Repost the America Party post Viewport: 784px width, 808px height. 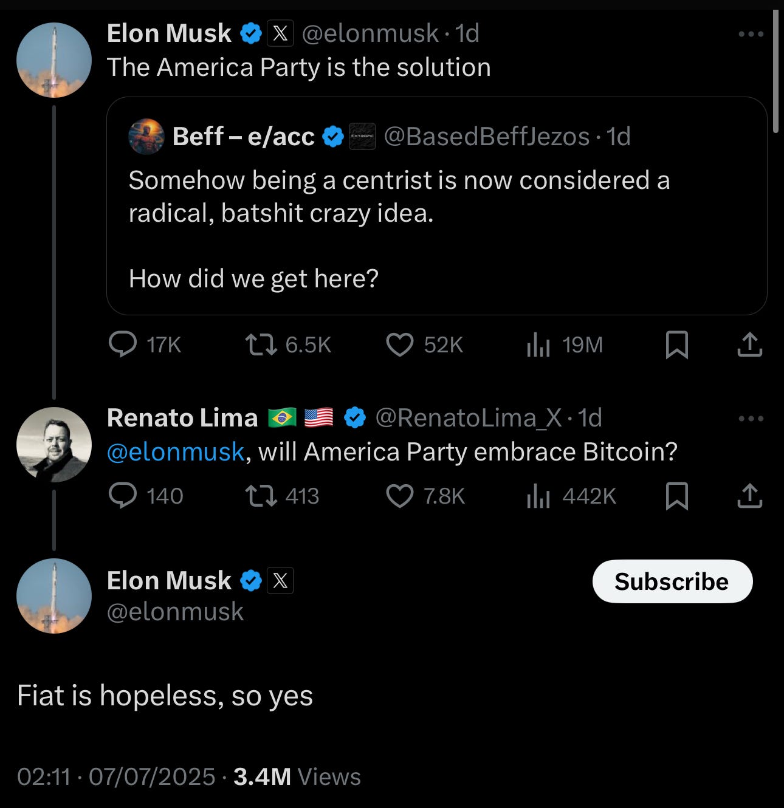click(261, 344)
